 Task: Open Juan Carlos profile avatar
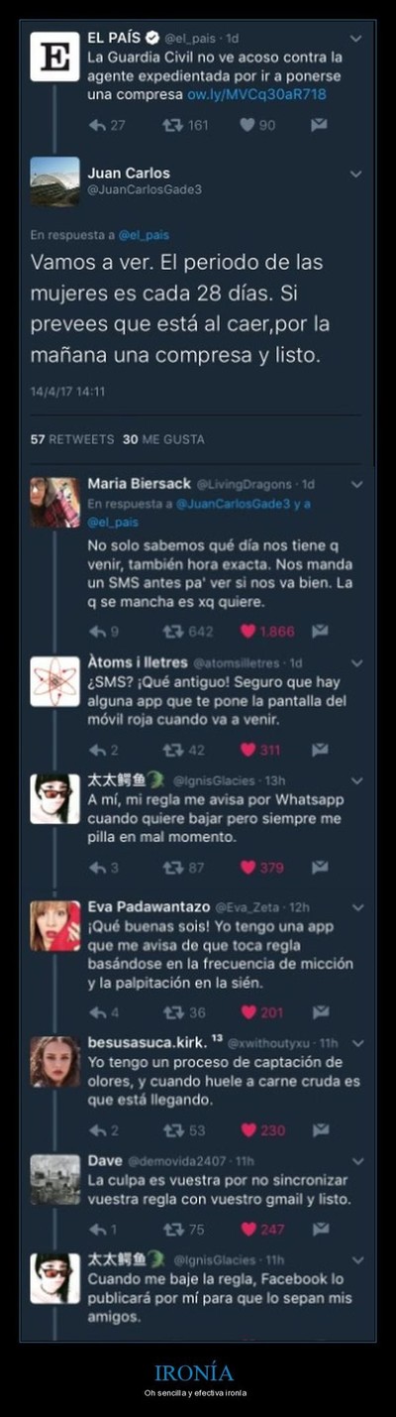[x=54, y=181]
